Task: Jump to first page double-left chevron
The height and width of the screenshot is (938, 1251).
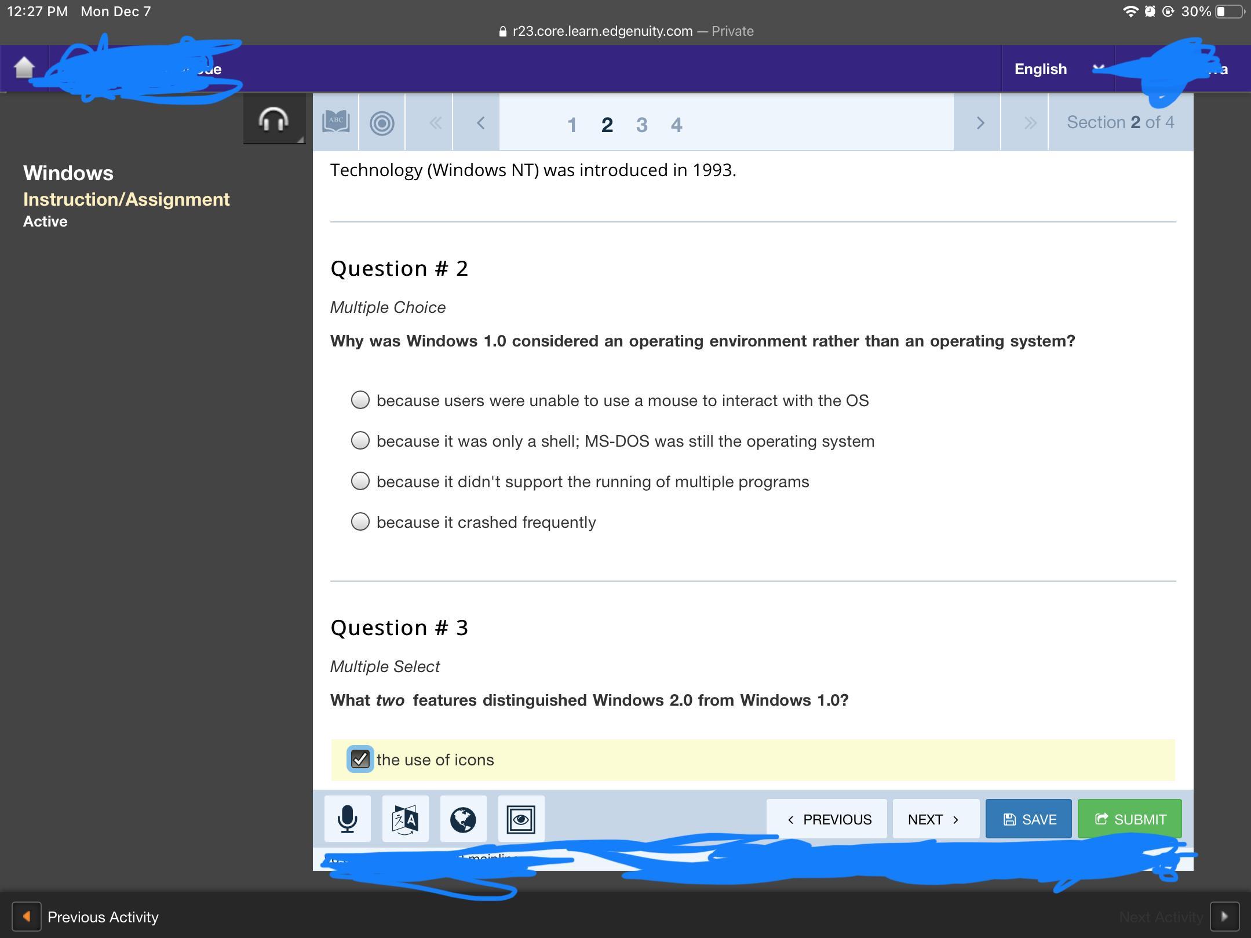Action: point(435,123)
